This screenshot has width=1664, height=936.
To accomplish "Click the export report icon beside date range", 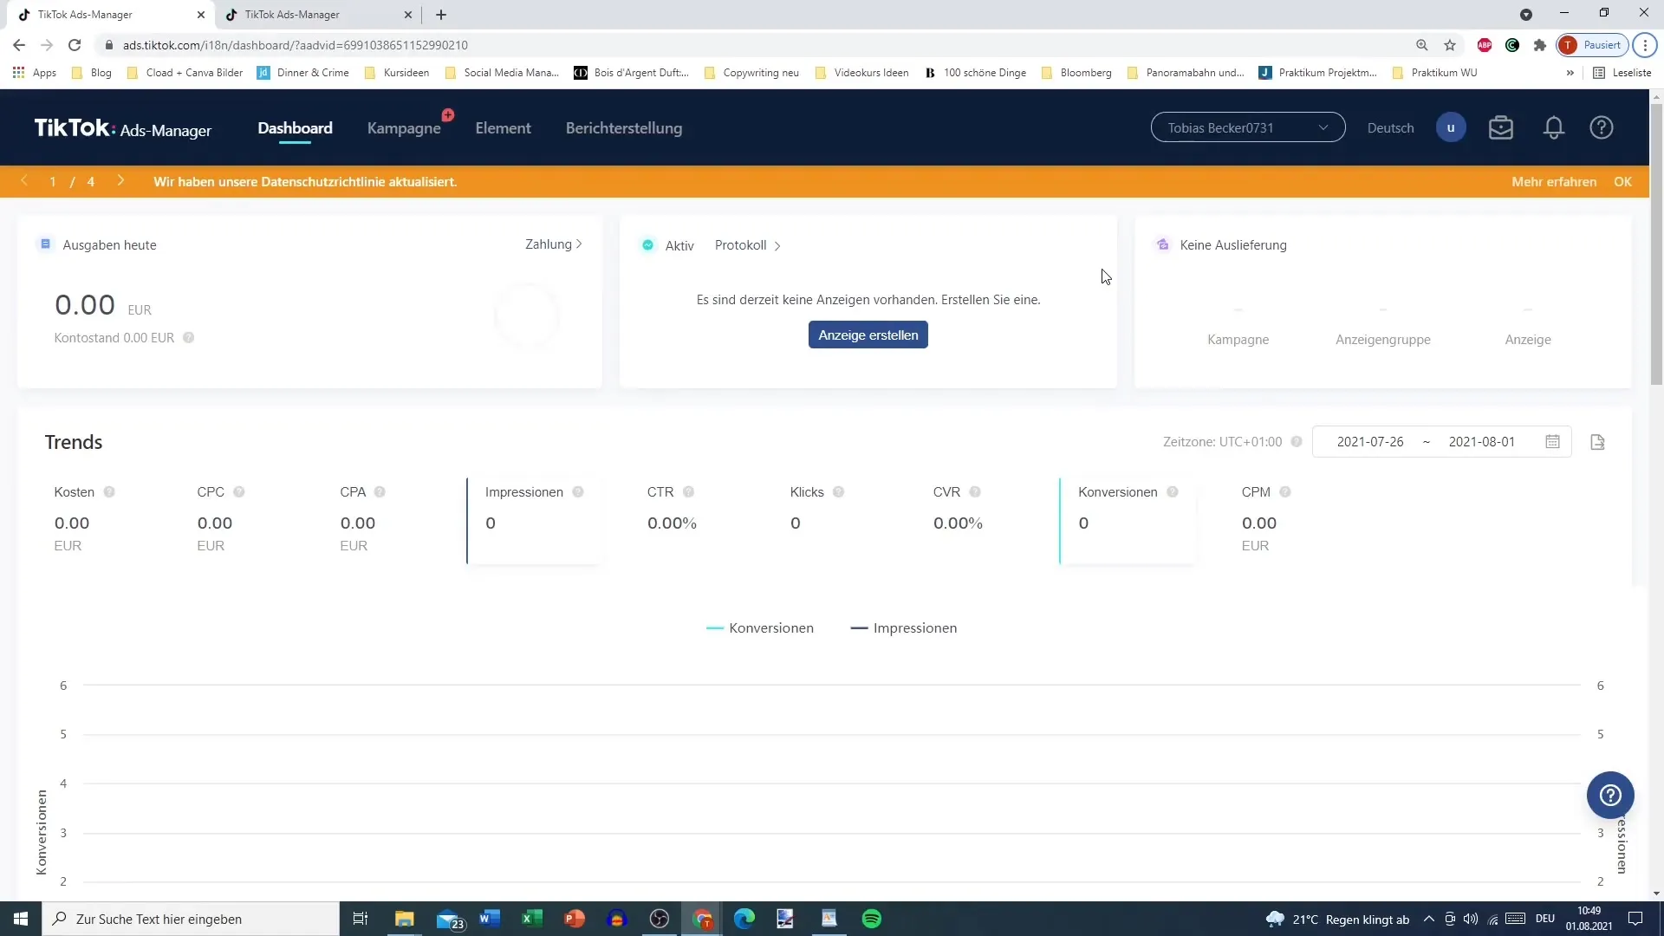I will pos(1597,442).
